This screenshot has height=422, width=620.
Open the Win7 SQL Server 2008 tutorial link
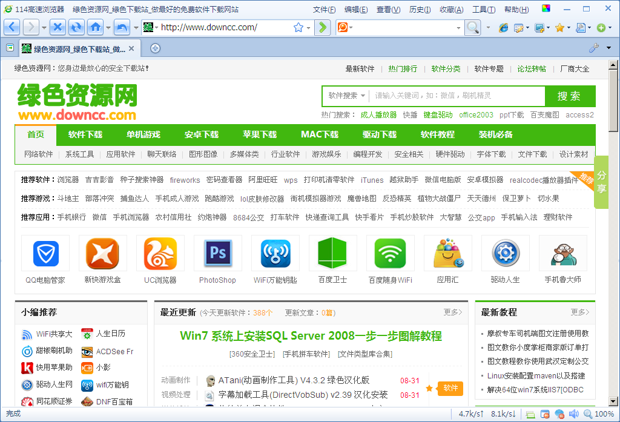[x=311, y=336]
